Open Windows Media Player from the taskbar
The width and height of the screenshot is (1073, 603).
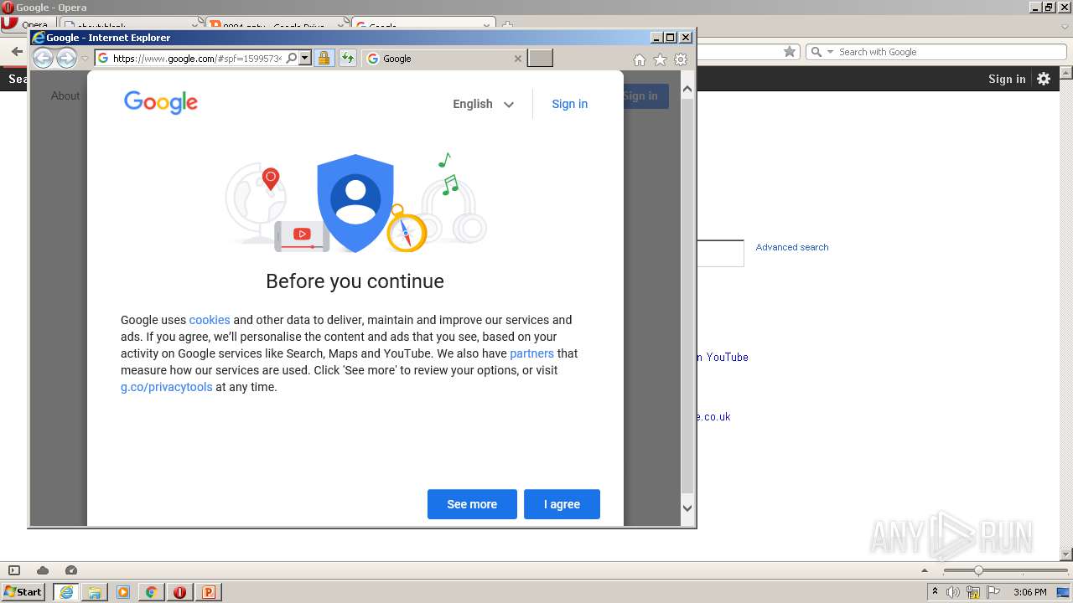tap(123, 592)
